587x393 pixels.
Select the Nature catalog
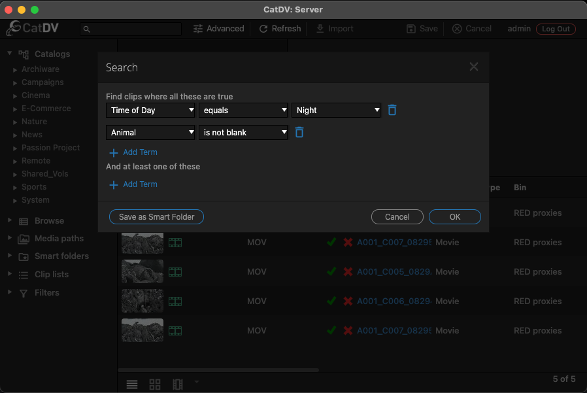[34, 122]
